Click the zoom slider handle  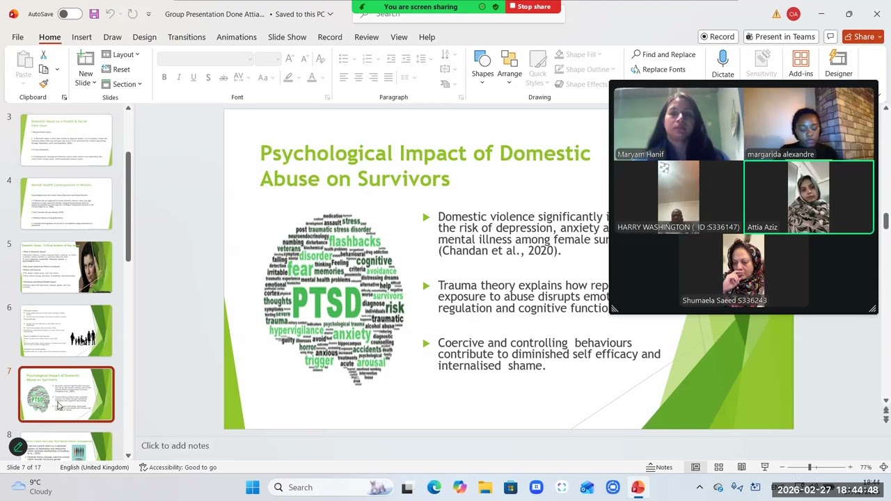[x=809, y=467]
